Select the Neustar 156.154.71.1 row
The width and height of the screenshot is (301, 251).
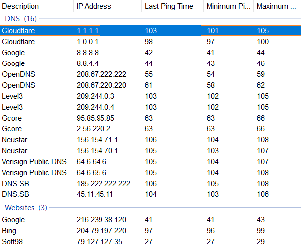[150, 140]
